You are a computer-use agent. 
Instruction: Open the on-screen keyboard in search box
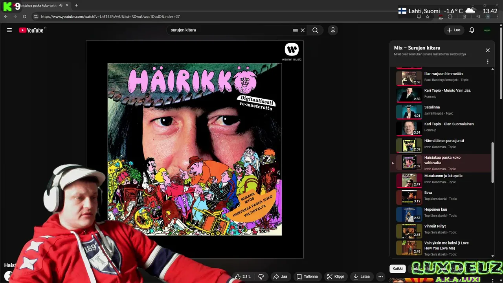click(x=295, y=30)
